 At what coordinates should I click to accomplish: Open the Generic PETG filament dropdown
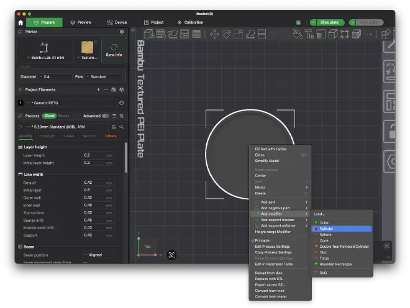(x=71, y=102)
